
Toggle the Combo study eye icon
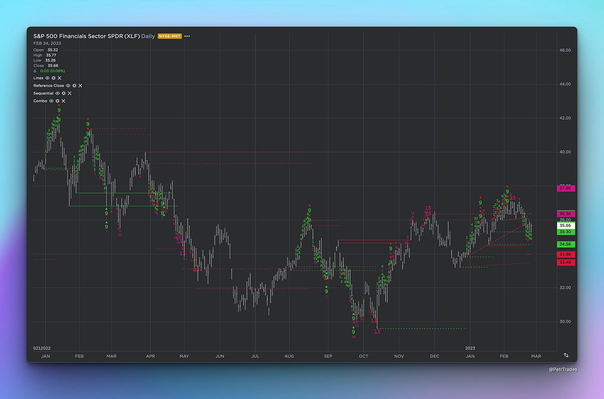point(51,101)
